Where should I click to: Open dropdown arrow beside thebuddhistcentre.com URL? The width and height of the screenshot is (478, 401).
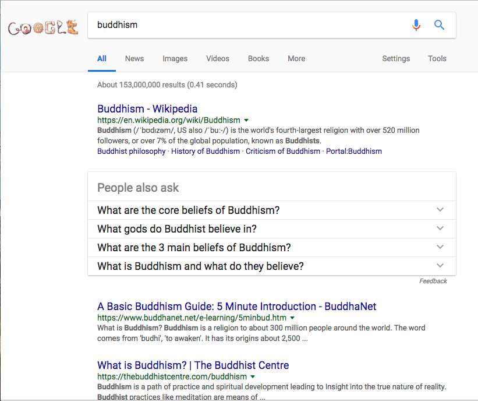(253, 377)
